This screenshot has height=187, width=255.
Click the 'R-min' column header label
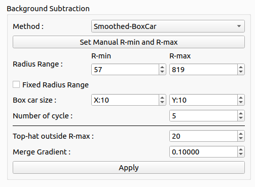[101, 56]
